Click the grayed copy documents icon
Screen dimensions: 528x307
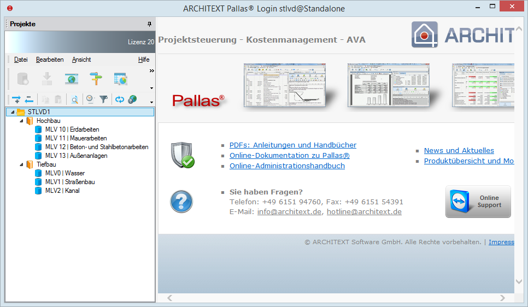[45, 99]
